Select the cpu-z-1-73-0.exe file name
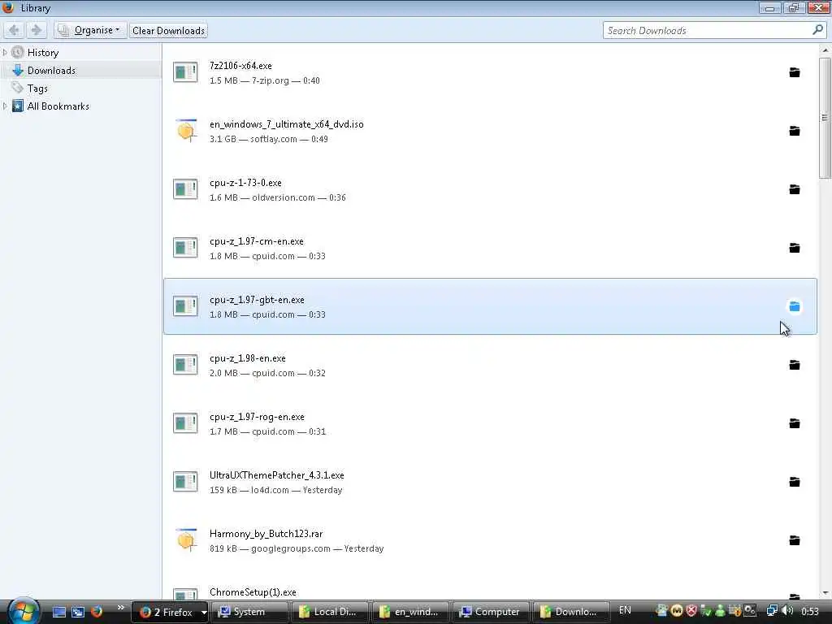 pyautogui.click(x=245, y=183)
